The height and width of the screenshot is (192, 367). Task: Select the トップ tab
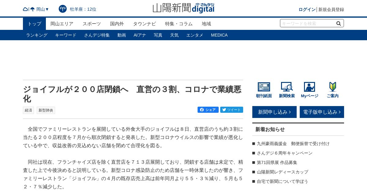[x=34, y=24]
